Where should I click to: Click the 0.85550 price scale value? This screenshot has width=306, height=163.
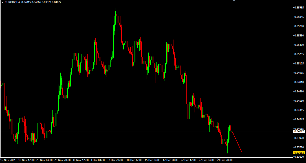click(x=299, y=36)
